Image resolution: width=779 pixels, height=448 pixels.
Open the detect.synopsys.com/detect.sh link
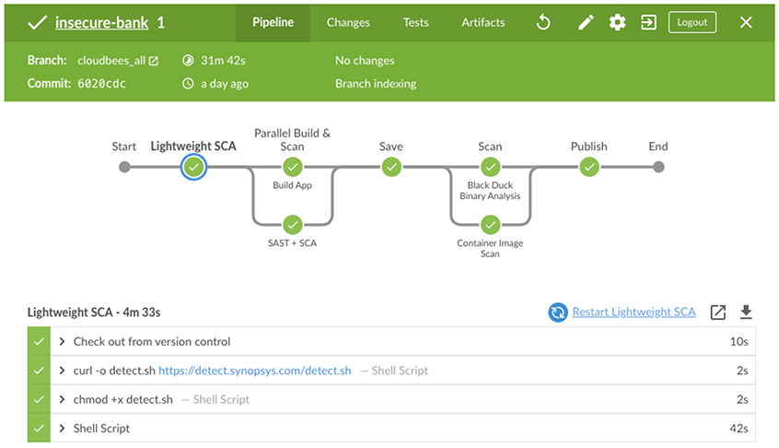[x=254, y=371]
